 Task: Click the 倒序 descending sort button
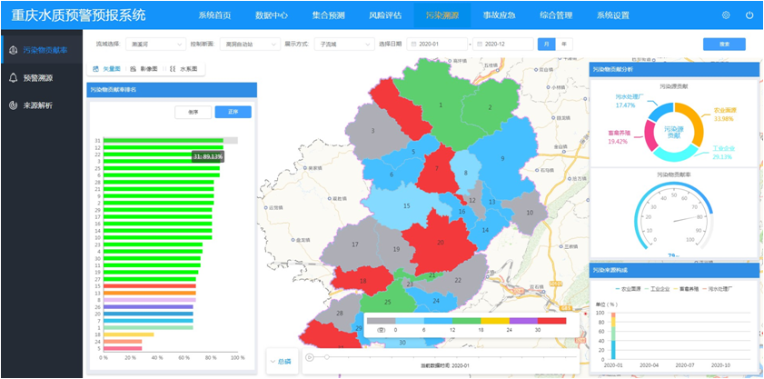click(193, 112)
